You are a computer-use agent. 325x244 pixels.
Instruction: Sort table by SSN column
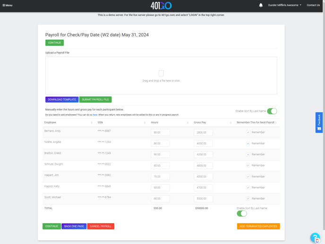(x=145, y=123)
